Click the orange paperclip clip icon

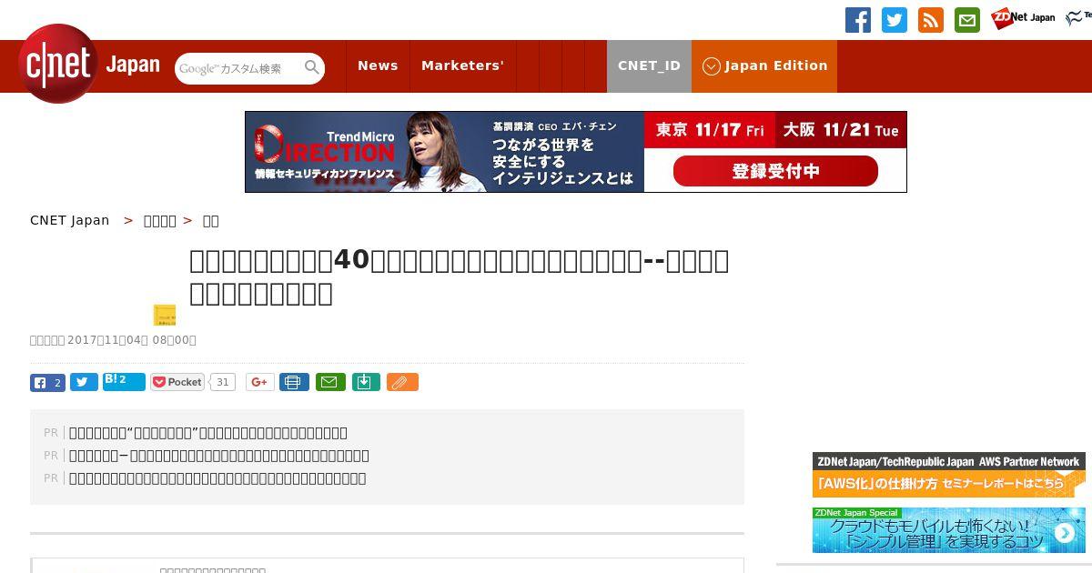402,382
